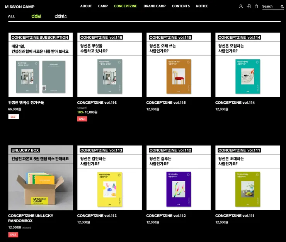The height and width of the screenshot is (242, 286).
Task: Open the UNLUCKY BOX product image
Action: [41, 178]
